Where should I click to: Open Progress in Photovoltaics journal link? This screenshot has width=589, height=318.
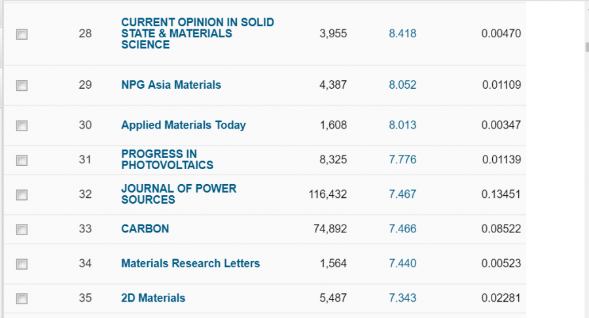click(x=167, y=159)
